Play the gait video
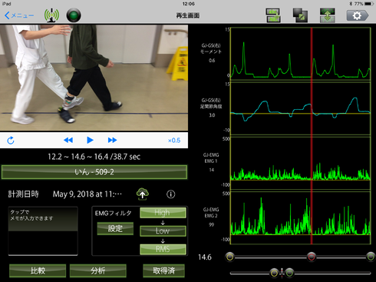376x282 pixels. pos(90,140)
